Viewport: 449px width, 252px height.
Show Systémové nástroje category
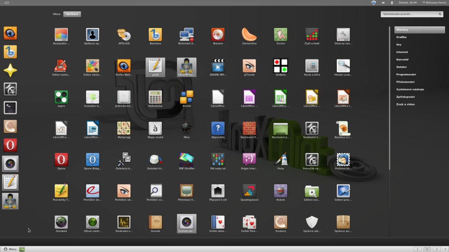point(410,89)
